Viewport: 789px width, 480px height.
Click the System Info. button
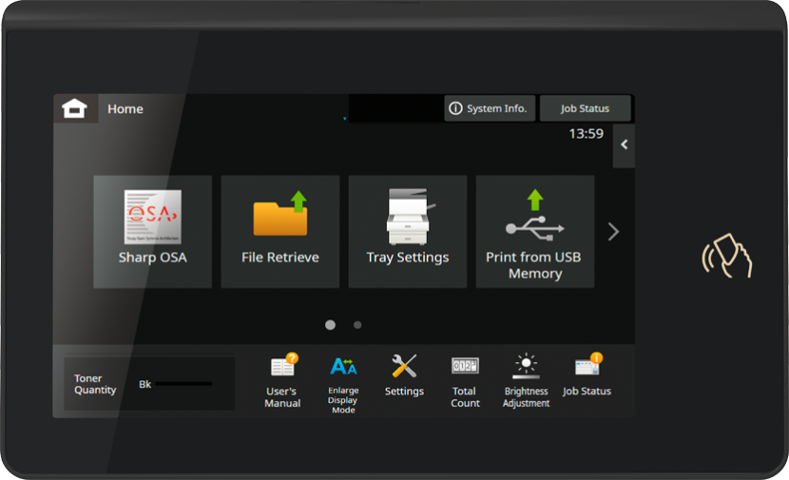(x=490, y=108)
